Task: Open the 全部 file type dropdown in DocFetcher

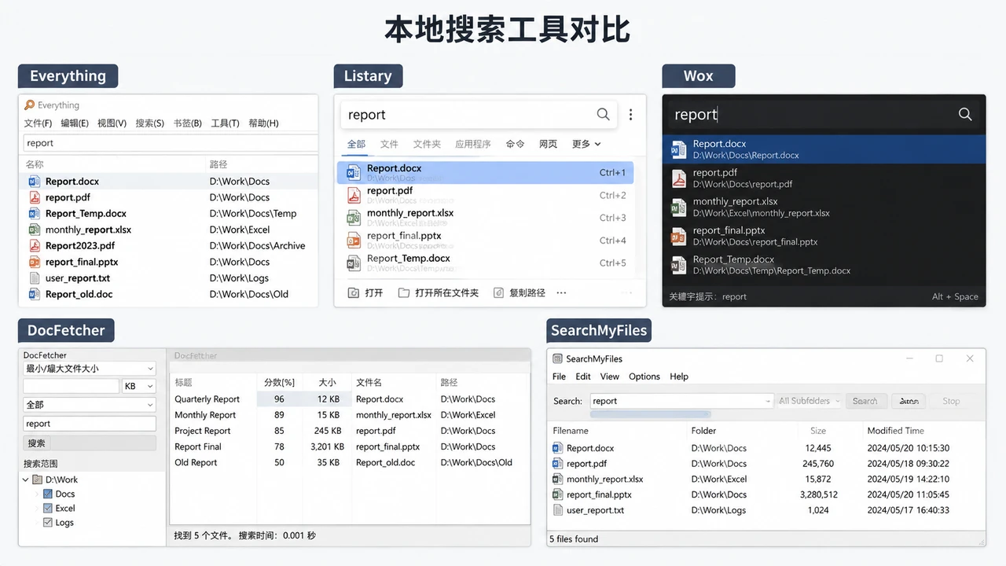Action: pos(90,405)
